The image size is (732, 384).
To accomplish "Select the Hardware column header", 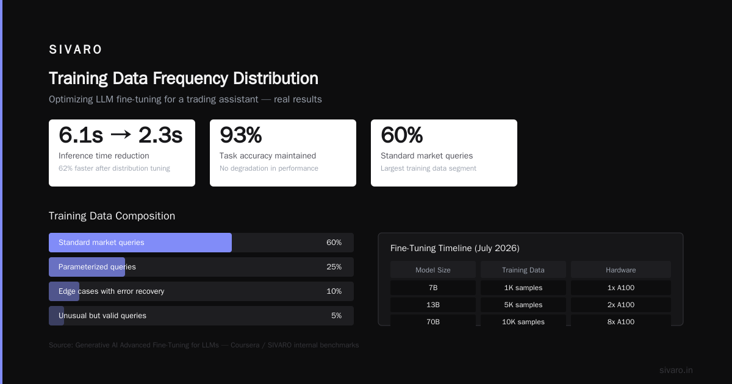I will pyautogui.click(x=621, y=270).
